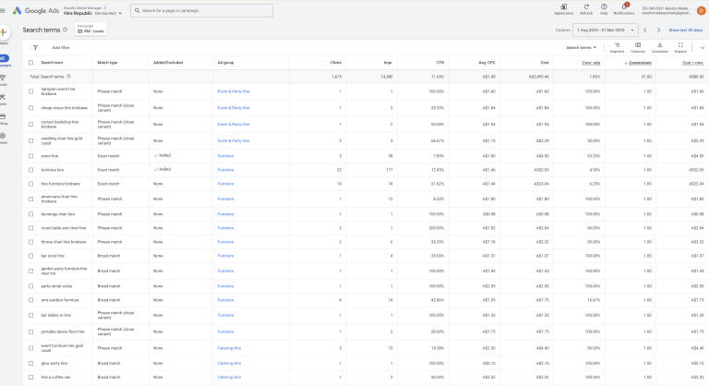
Task: Open the Campaigns sidebar section
Action: tap(4, 59)
